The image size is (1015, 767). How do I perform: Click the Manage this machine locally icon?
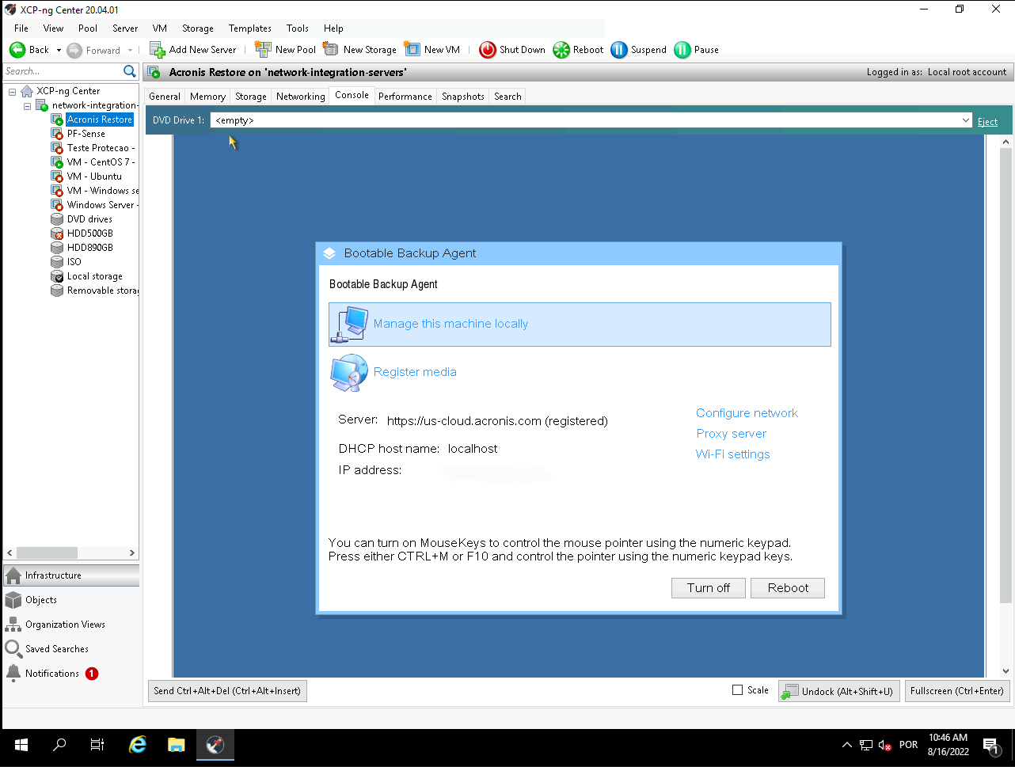pyautogui.click(x=349, y=325)
